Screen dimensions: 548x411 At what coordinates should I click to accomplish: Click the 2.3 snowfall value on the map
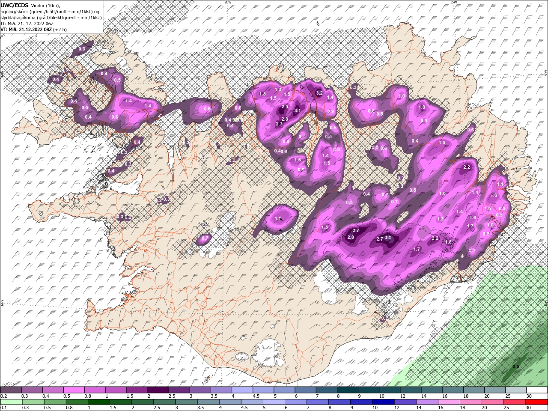(279, 124)
